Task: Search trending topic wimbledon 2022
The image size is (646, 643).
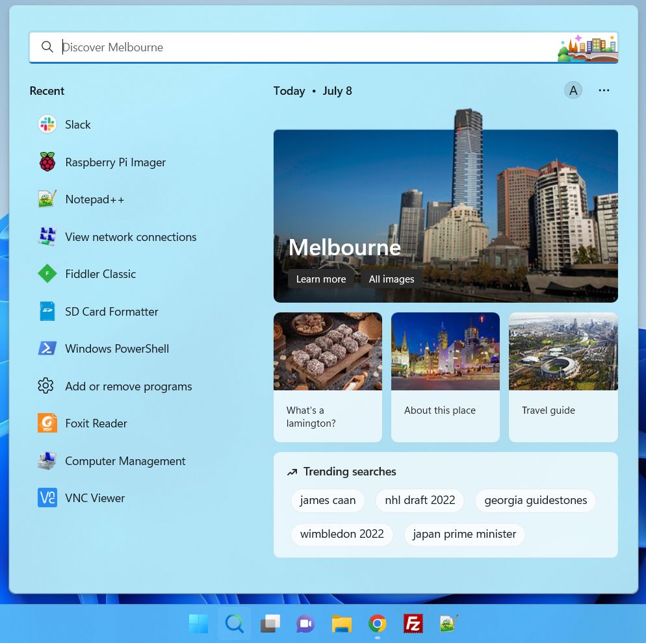Action: coord(342,534)
